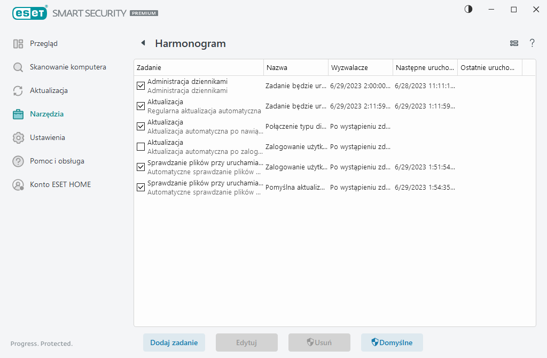547x358 pixels.
Task: Click the Przegląd overview icon in sidebar
Action: click(18, 44)
